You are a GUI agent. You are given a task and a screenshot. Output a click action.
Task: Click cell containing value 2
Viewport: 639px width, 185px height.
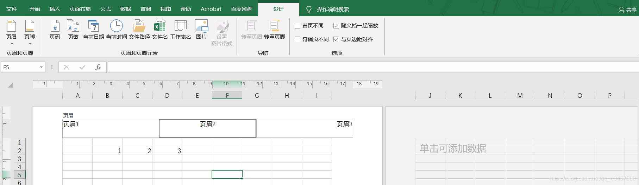click(x=137, y=151)
